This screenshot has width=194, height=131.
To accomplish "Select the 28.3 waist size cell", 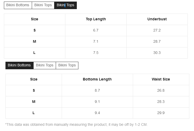I will pyautogui.click(x=161, y=102).
